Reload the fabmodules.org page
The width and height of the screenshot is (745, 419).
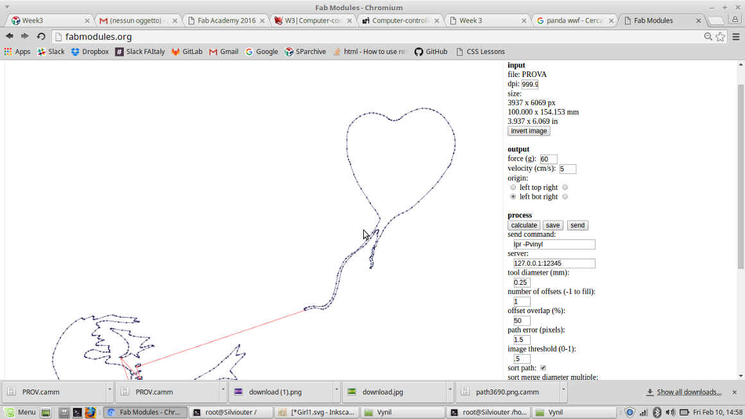click(x=41, y=36)
